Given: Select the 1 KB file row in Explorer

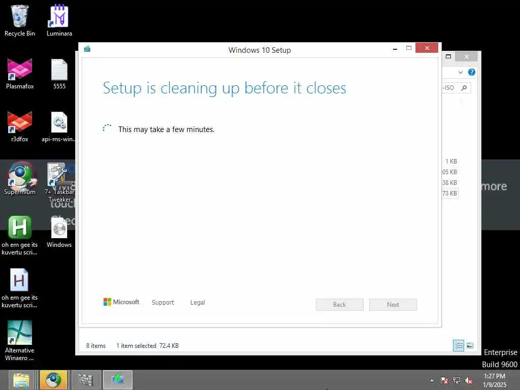Looking at the screenshot, I should [x=451, y=161].
